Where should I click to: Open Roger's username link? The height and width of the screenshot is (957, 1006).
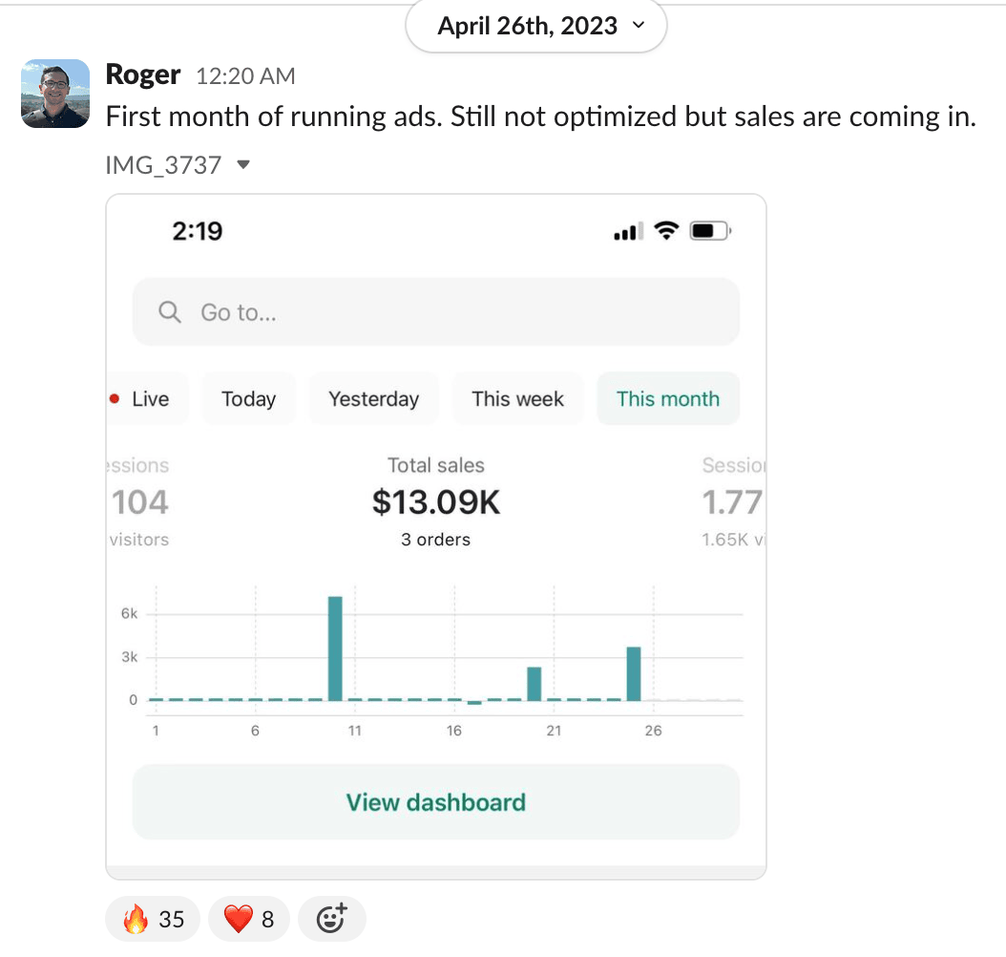[143, 74]
